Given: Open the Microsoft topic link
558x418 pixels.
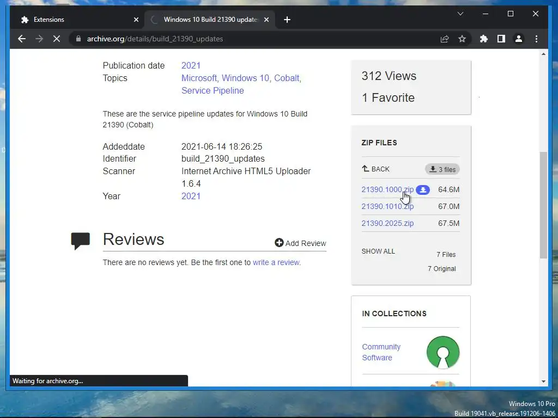Looking at the screenshot, I should pos(200,78).
